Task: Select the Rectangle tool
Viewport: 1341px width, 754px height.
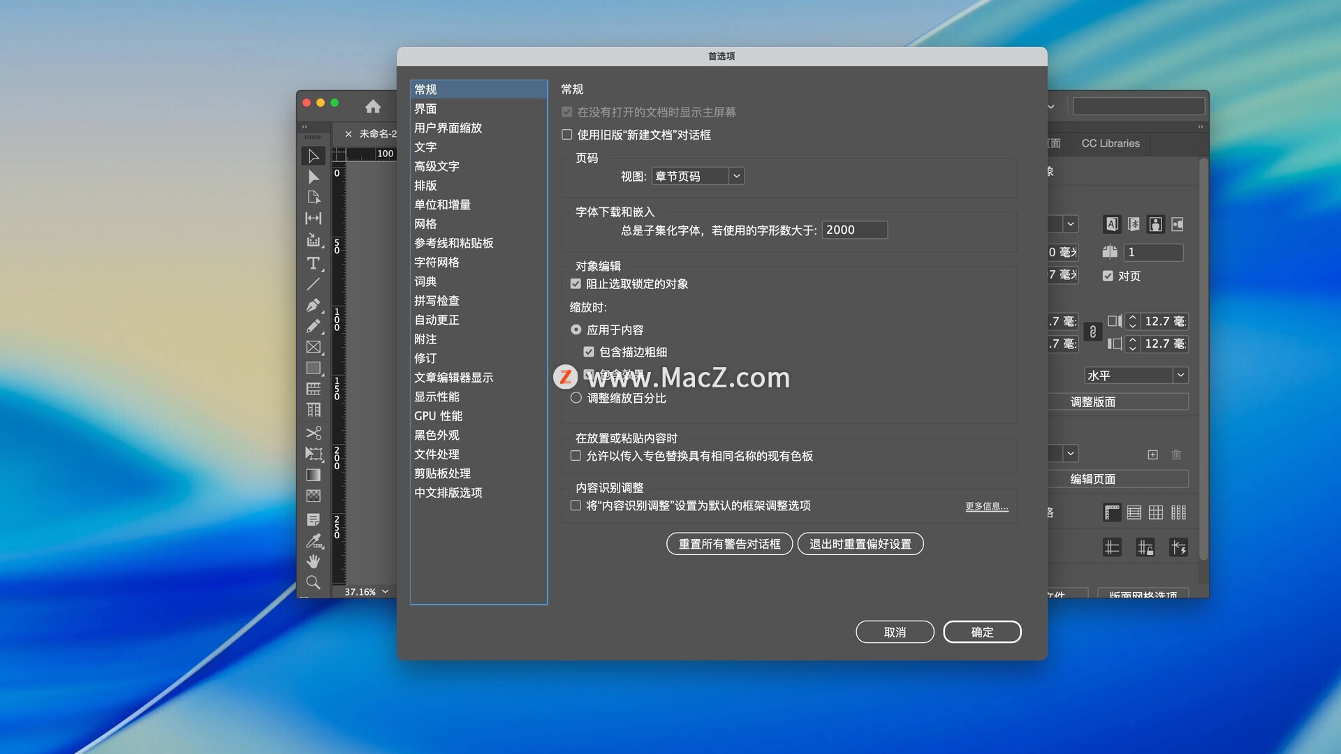Action: coord(314,368)
